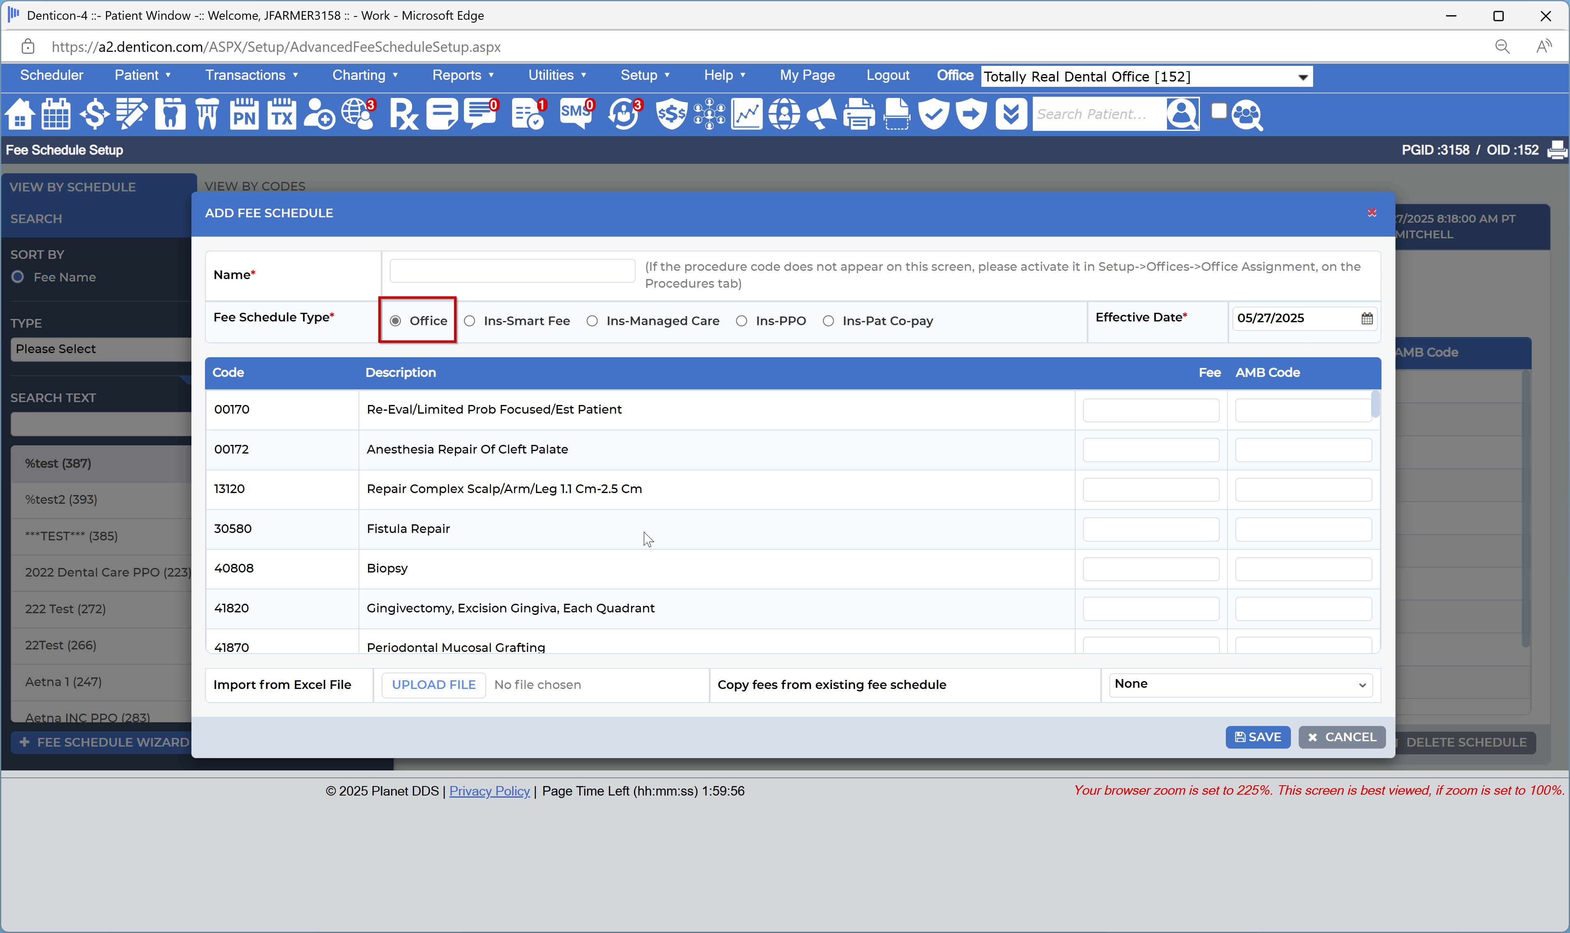Open the Scheduler menu item
This screenshot has height=933, width=1570.
pyautogui.click(x=51, y=75)
